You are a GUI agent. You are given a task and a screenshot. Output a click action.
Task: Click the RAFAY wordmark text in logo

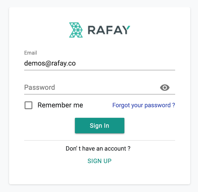pyautogui.click(x=109, y=30)
